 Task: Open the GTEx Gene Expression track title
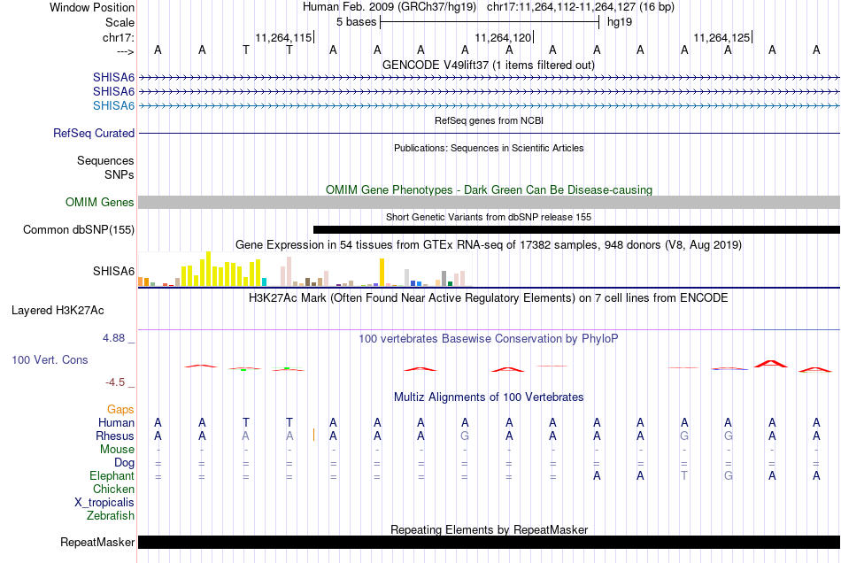[x=489, y=245]
